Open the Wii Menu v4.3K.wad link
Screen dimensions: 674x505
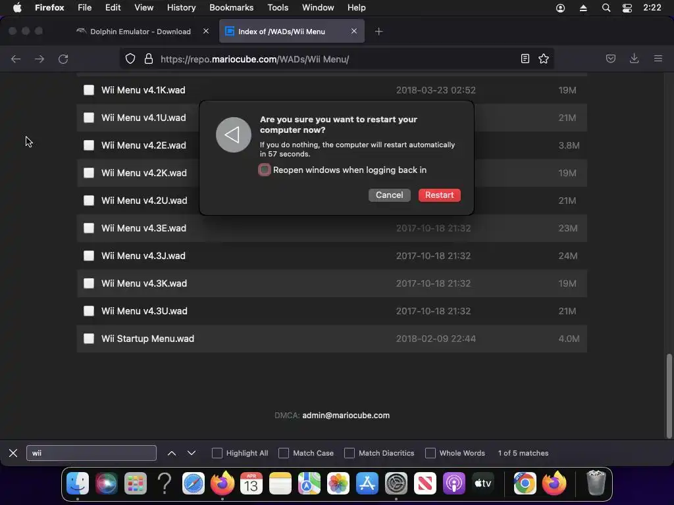tap(144, 283)
